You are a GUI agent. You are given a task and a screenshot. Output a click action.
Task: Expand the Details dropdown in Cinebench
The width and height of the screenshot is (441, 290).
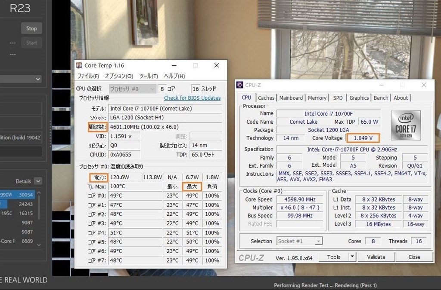38,181
